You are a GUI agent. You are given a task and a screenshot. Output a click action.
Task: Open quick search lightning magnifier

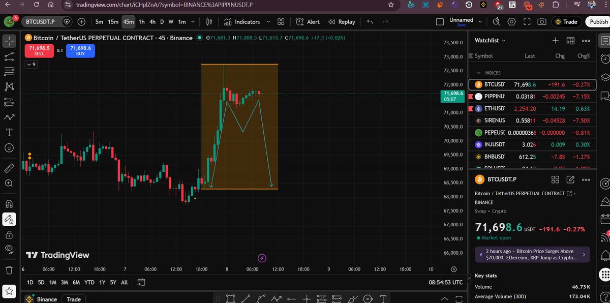497,22
